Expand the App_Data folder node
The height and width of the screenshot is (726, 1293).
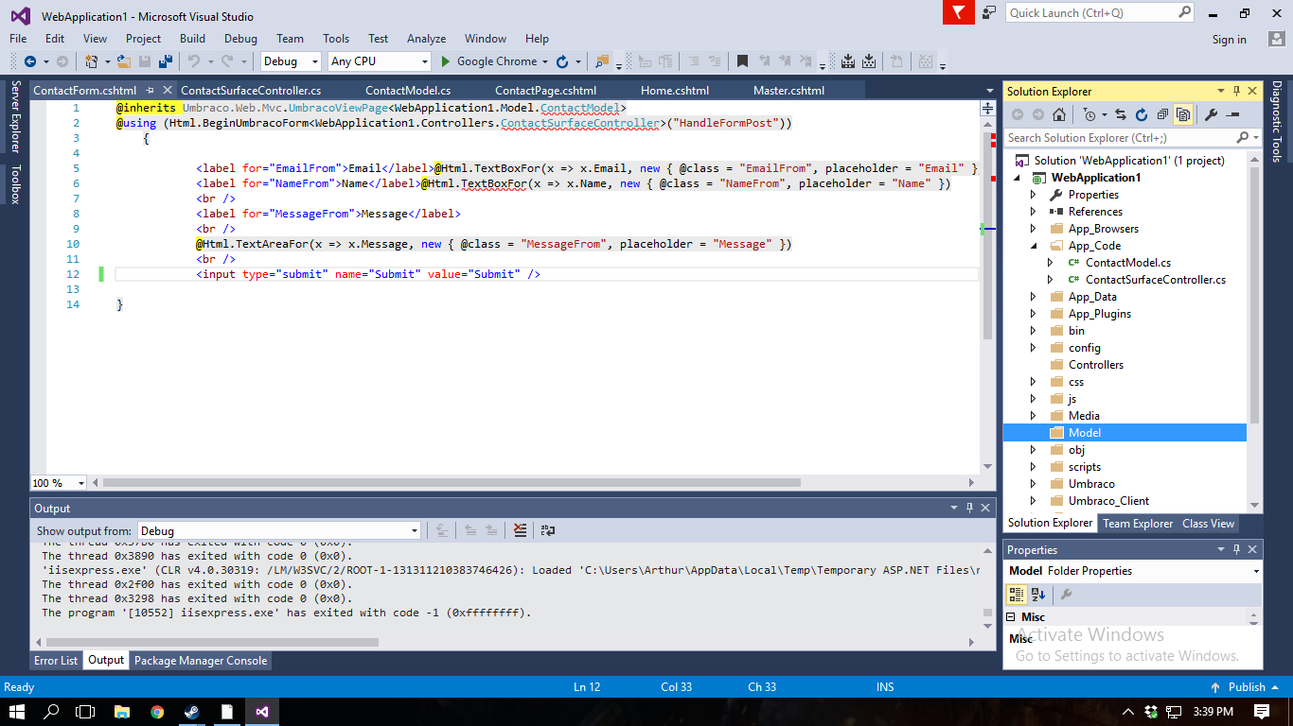coord(1034,297)
